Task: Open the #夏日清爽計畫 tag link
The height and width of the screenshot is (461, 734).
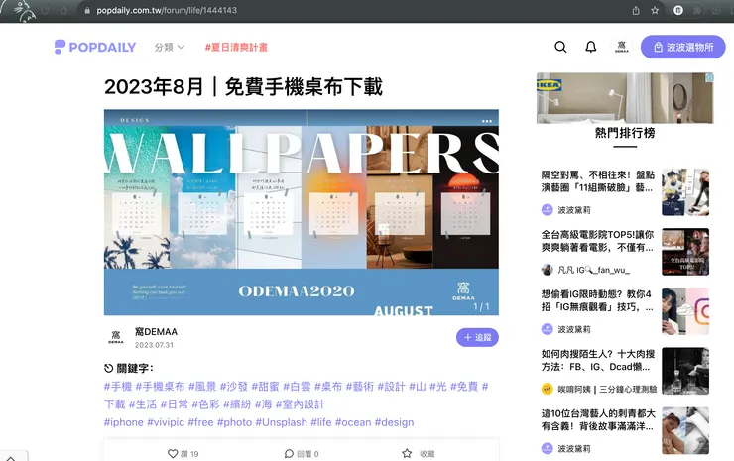Action: pyautogui.click(x=236, y=47)
